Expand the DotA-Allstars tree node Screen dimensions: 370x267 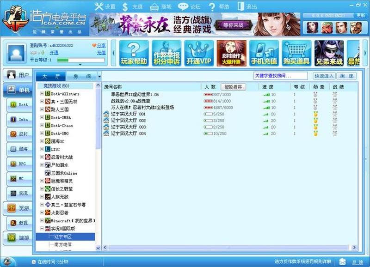point(42,94)
